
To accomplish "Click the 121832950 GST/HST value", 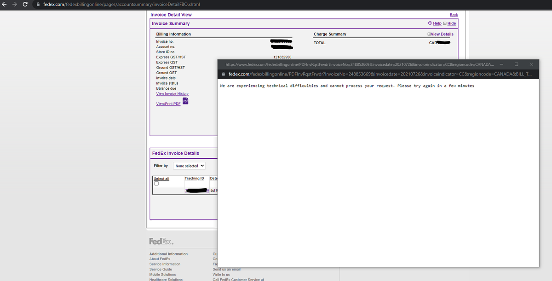I will point(282,57).
